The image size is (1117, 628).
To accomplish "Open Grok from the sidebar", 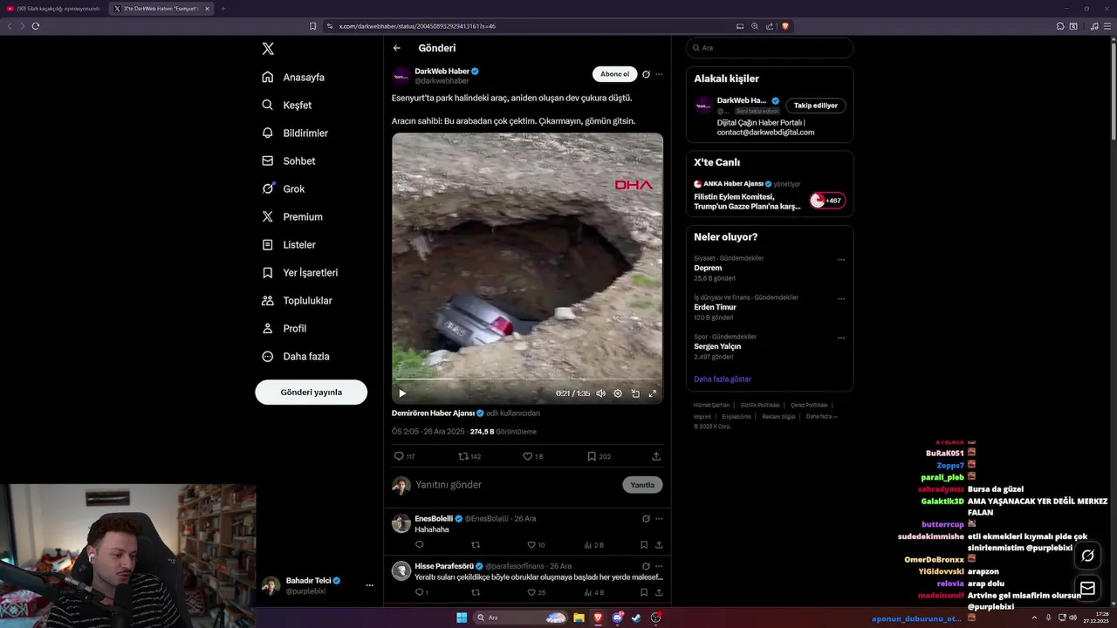I will tap(283, 188).
